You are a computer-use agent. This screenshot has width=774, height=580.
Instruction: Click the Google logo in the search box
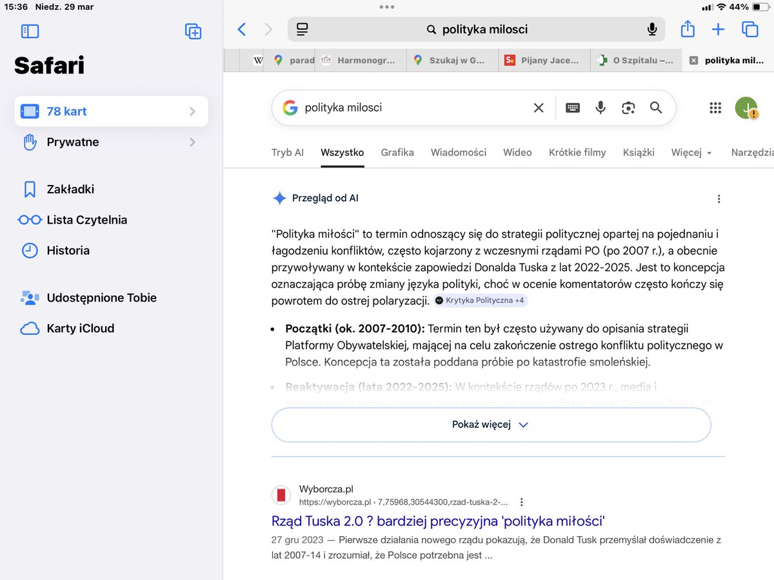point(290,108)
